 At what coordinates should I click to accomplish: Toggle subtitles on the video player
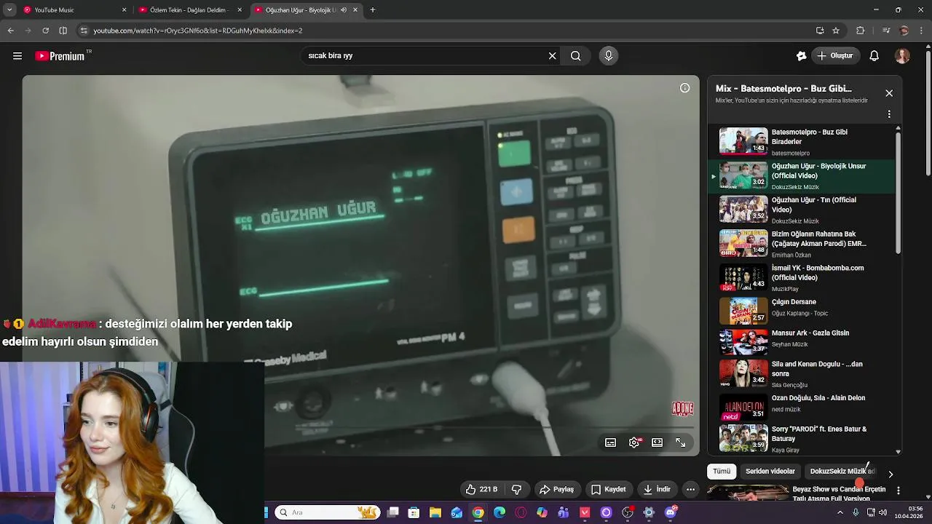(611, 442)
